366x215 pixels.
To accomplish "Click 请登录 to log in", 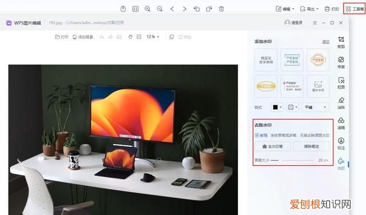I will (x=293, y=23).
